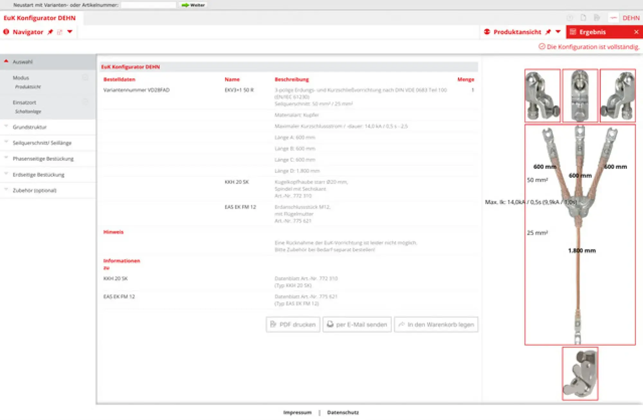This screenshot has width=643, height=420.
Task: Pin the Produktansicht panel
Action: click(x=548, y=32)
